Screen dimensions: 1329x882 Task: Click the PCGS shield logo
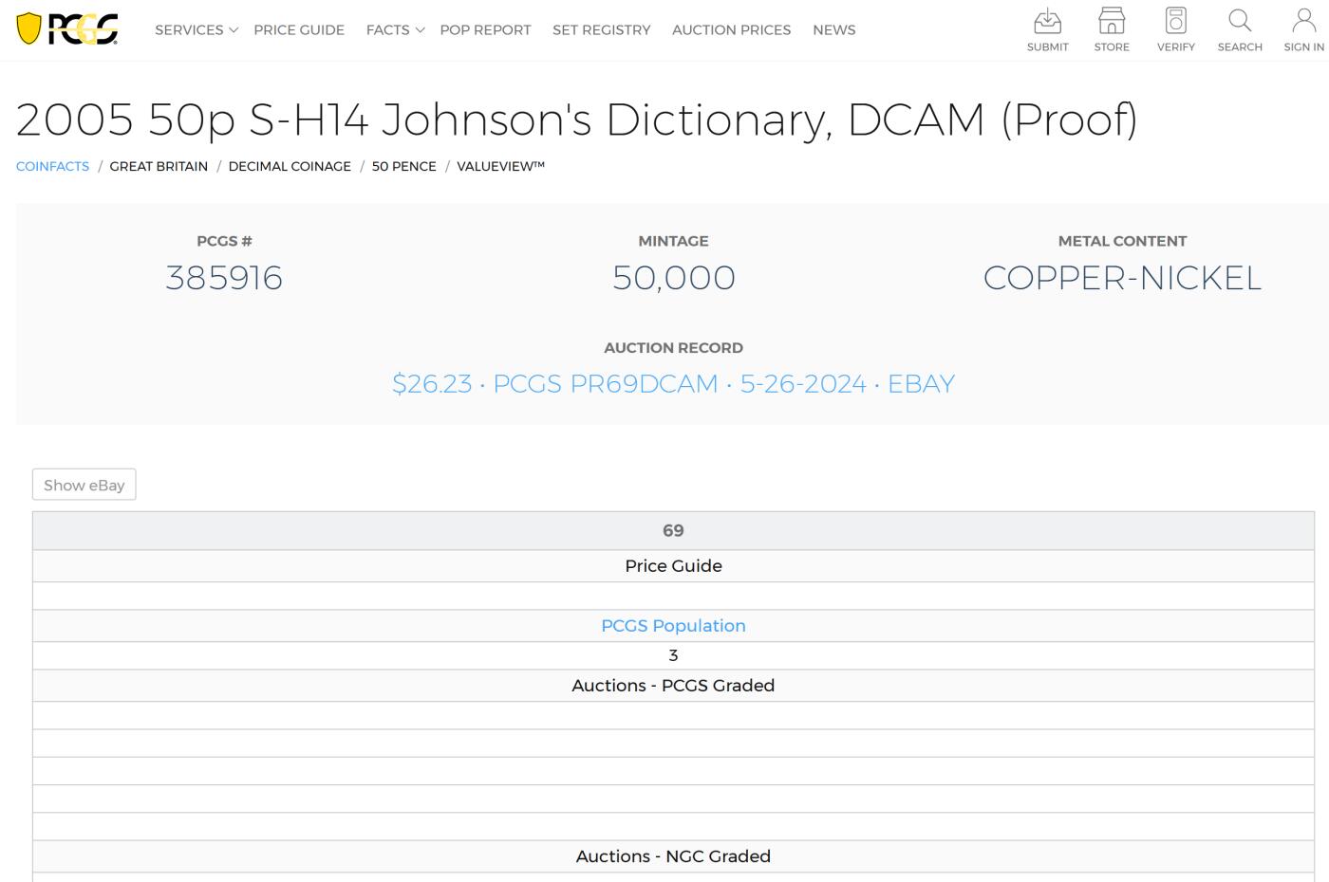tap(66, 29)
